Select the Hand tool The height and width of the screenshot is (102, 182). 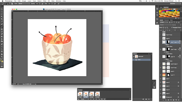2,54
